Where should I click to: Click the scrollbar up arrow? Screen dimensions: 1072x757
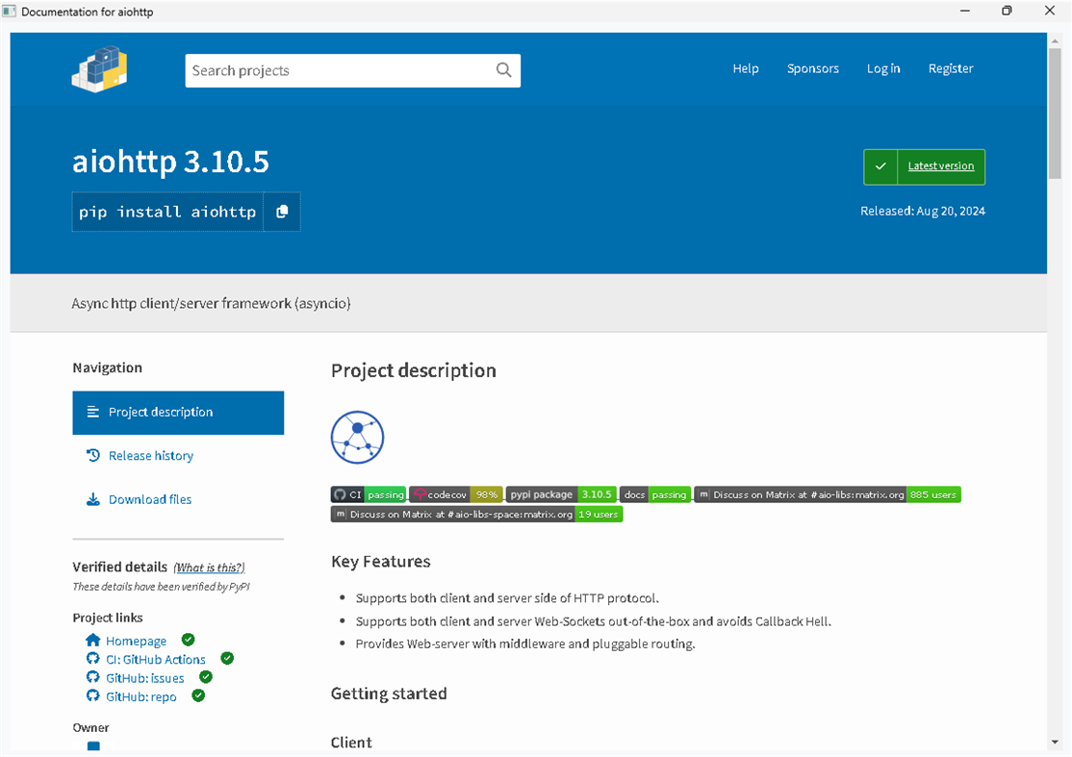[x=1055, y=39]
